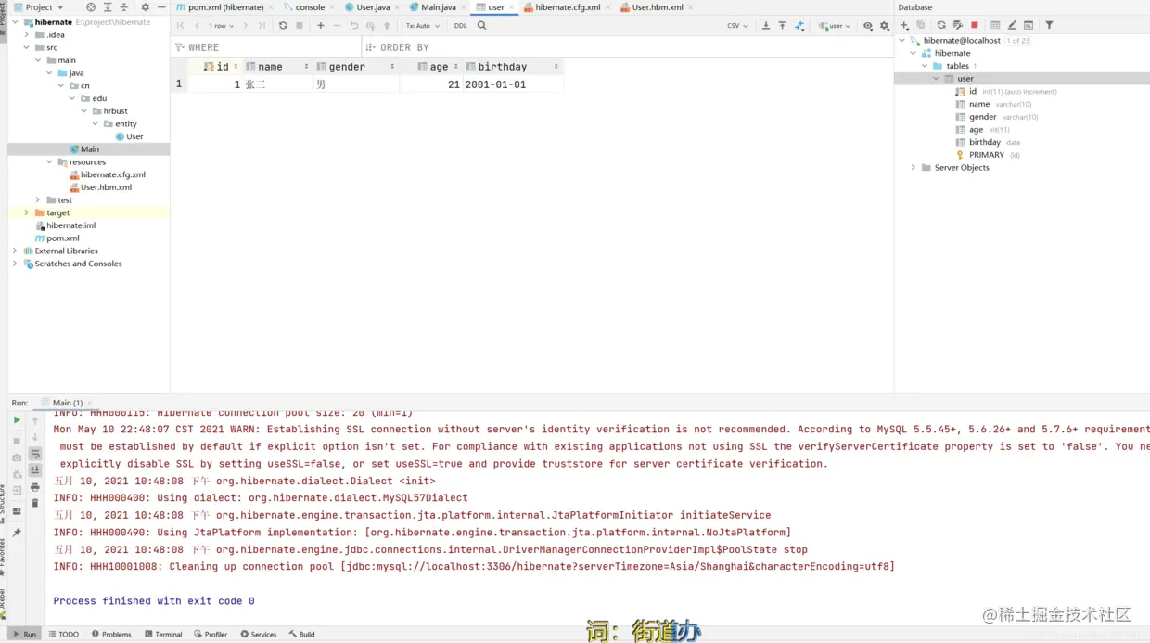Delete row with minus icon in grid toolbar

click(x=337, y=26)
